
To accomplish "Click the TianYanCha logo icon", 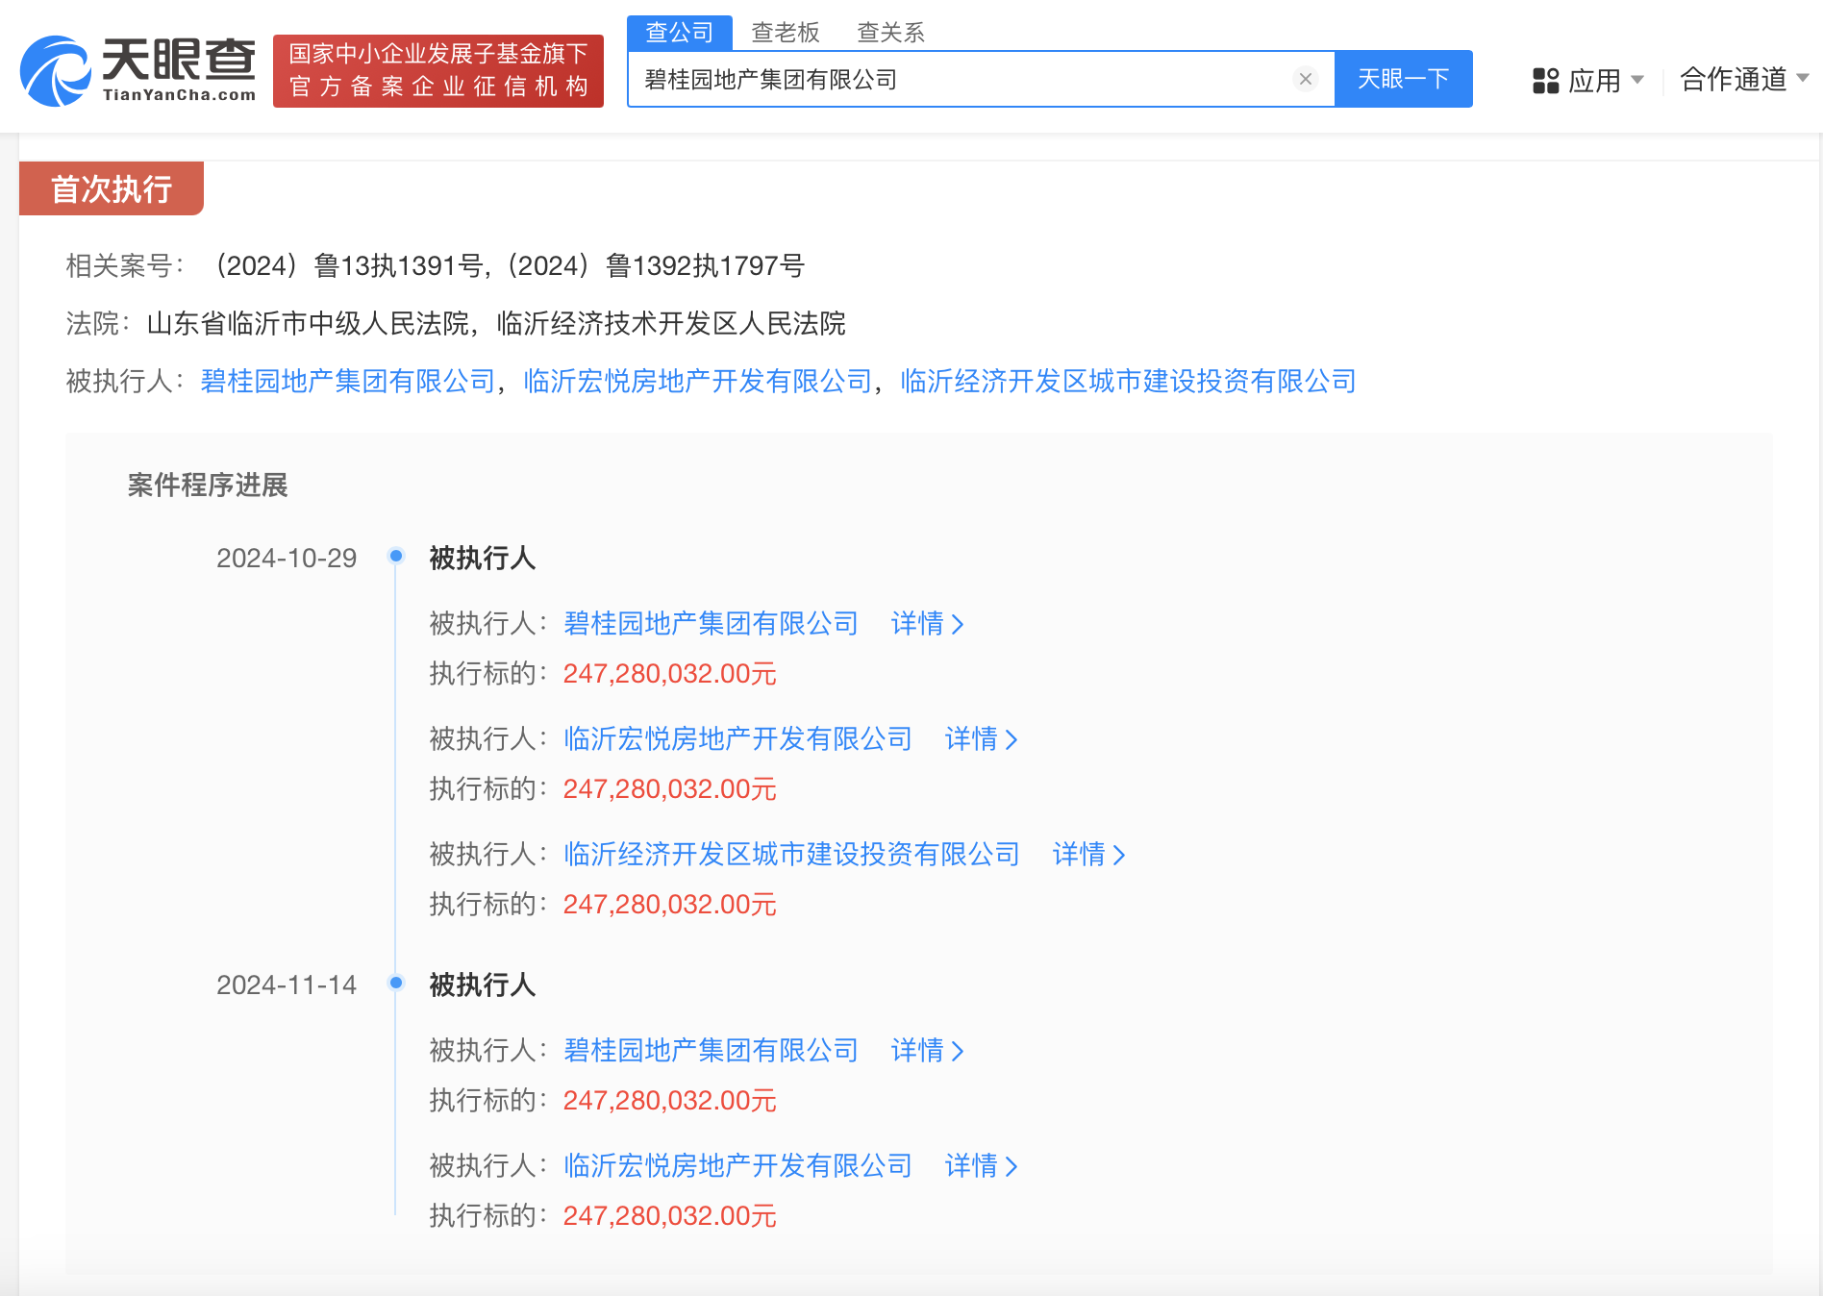I will [x=56, y=71].
